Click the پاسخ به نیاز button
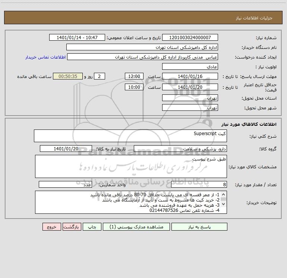This screenshot has height=278, width=287. 199,227
